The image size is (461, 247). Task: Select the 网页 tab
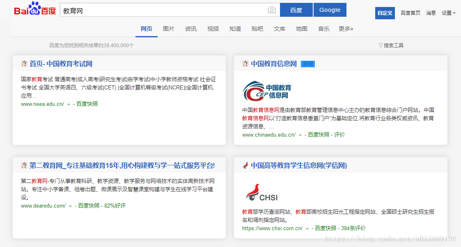point(147,29)
